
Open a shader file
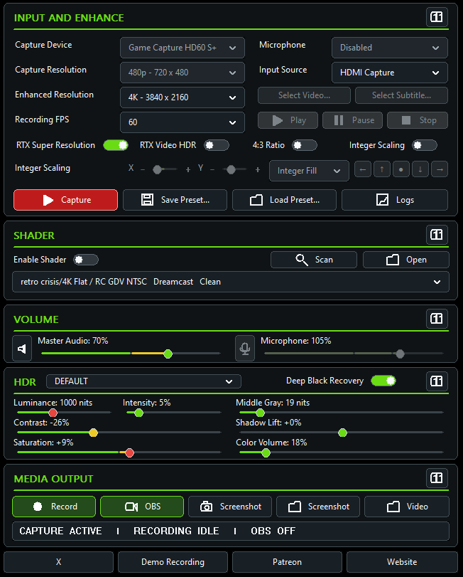coord(405,260)
